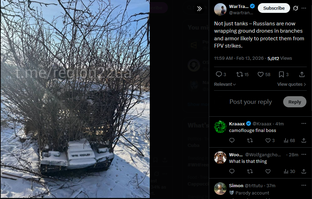312x199 pixels.
Task: Share Woo's reply via share icon
Action: 304,171
